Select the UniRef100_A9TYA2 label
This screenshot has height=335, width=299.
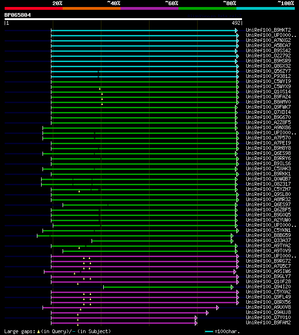click(268, 245)
